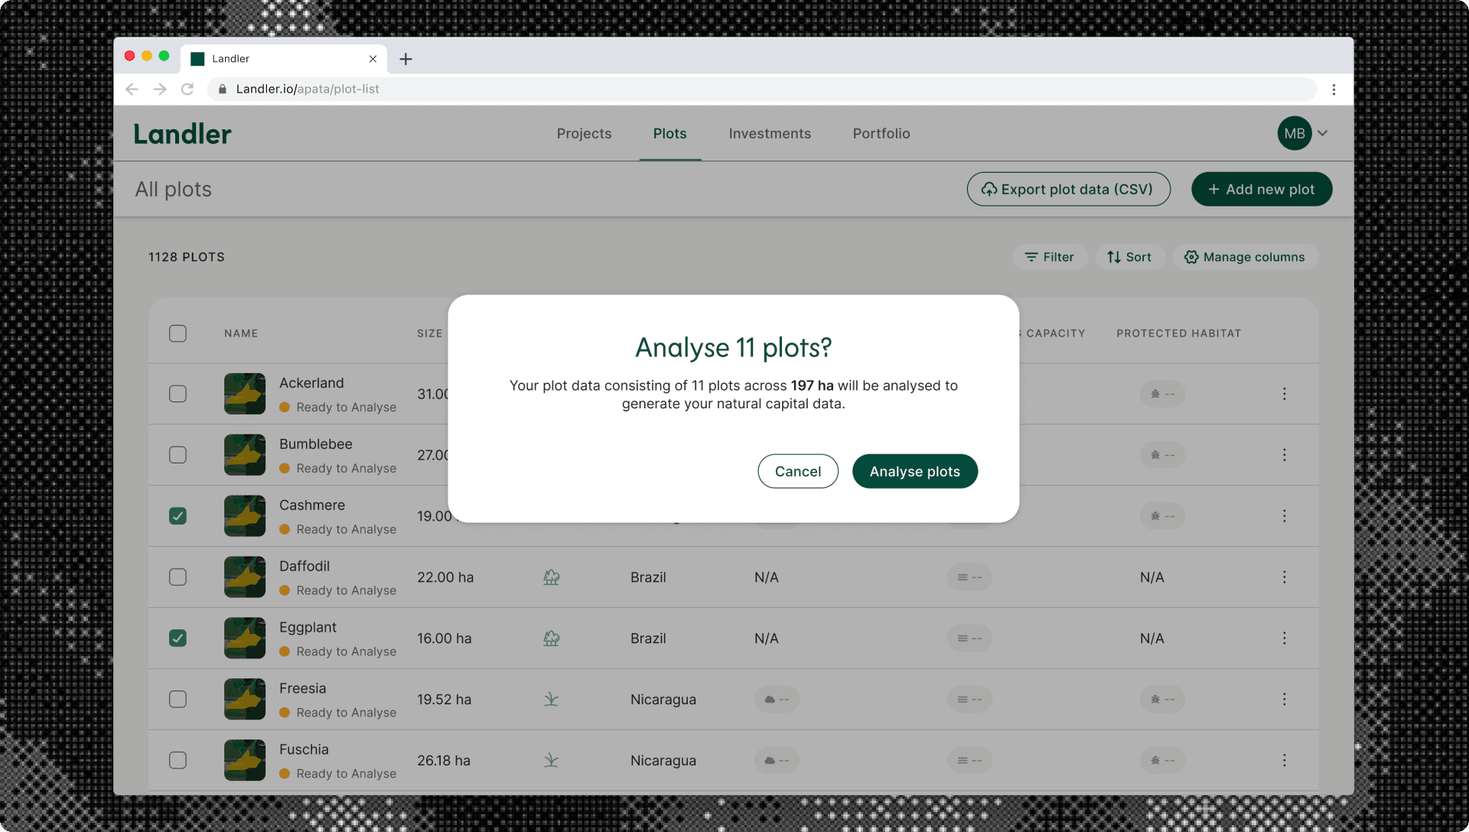The width and height of the screenshot is (1469, 832).
Task: Click the forest land-type icon in Daffodil row
Action: [x=551, y=577]
